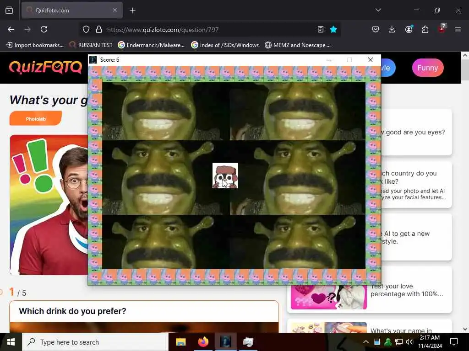
Task: Open the love percentage quiz text
Action: coord(407,290)
